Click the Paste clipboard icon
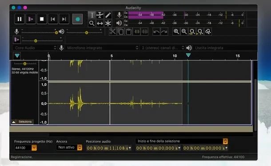The width and height of the screenshot is (271, 166). [x=128, y=32]
